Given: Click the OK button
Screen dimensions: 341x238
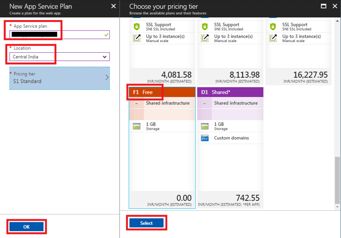Looking at the screenshot, I should (x=26, y=227).
